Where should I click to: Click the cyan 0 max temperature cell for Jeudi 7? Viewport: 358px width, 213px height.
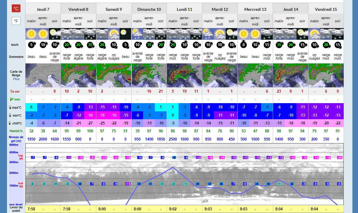pos(31,107)
